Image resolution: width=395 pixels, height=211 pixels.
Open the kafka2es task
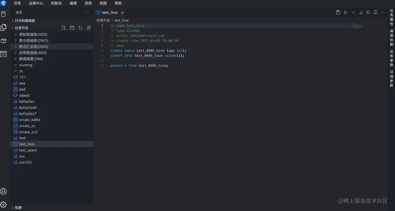52,101
